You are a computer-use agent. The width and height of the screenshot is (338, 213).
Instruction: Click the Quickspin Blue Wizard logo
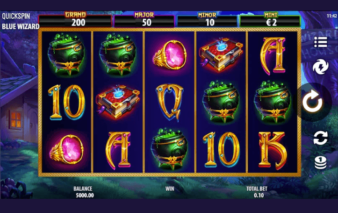(x=20, y=21)
